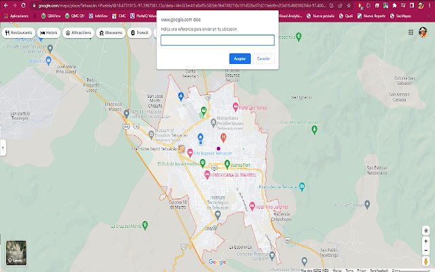This screenshot has width=435, height=272.
Task: Toggle the Chrome side panel icon
Action: 412,5
